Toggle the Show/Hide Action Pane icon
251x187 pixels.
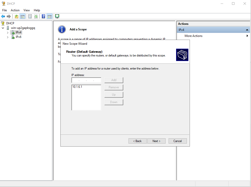[49, 17]
